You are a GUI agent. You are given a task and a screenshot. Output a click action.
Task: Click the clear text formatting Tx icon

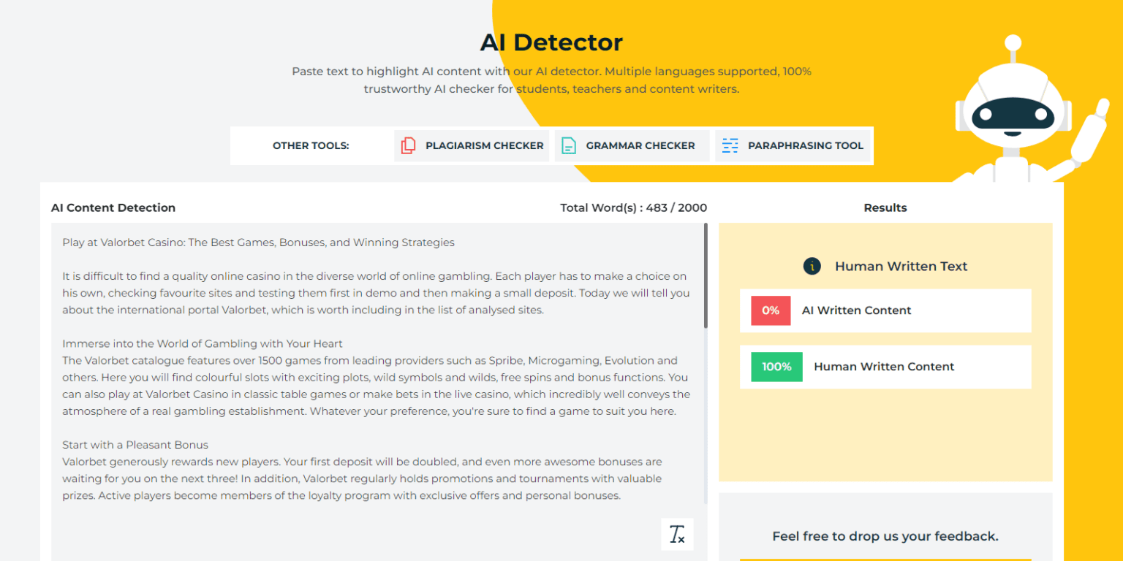click(x=677, y=534)
